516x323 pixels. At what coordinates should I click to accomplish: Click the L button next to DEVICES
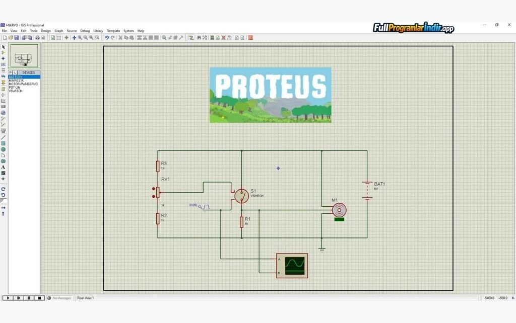(x=15, y=72)
